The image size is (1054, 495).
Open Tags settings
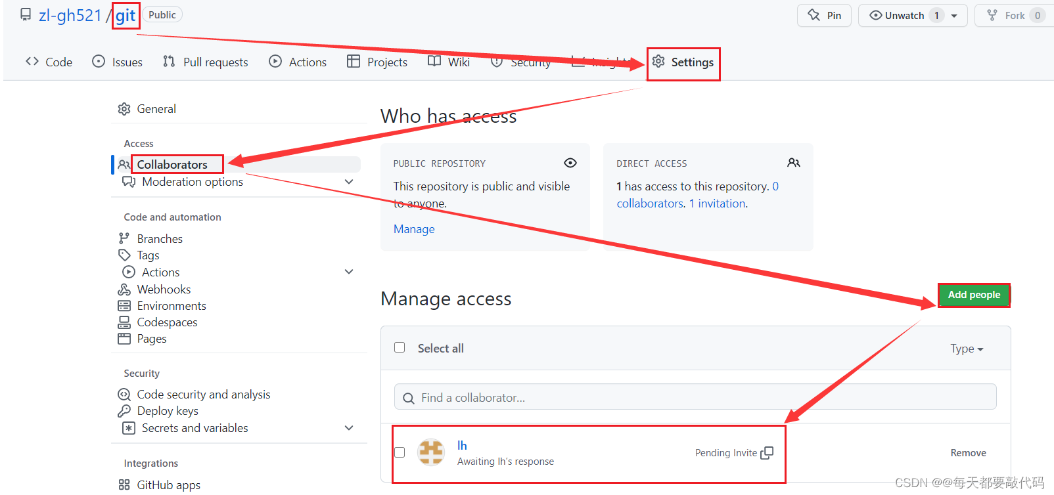148,255
